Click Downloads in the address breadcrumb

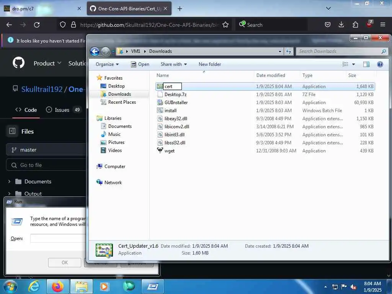[160, 51]
